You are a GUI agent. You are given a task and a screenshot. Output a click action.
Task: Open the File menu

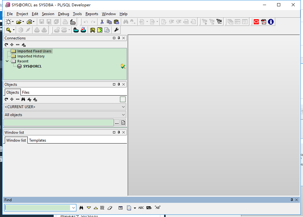point(10,14)
